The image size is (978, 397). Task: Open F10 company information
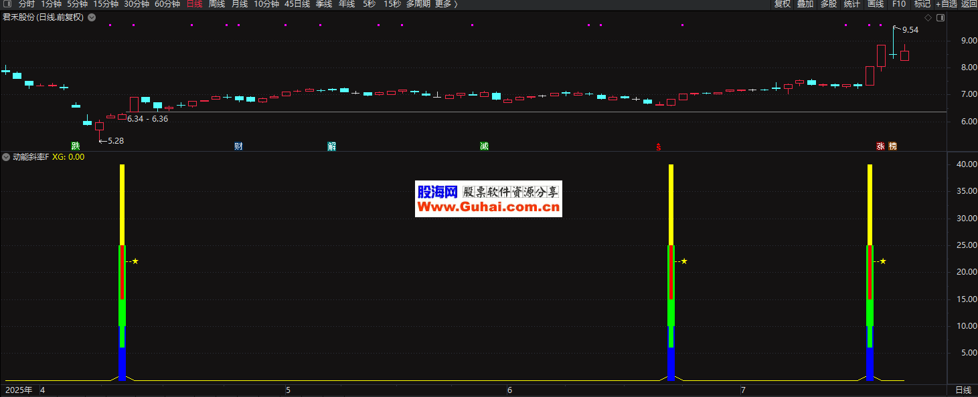[x=899, y=4]
